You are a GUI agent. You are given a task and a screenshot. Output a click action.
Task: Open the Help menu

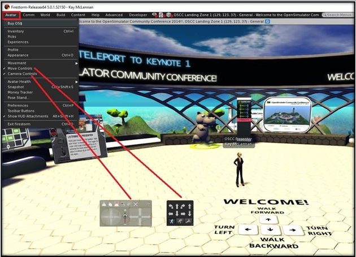(x=95, y=15)
